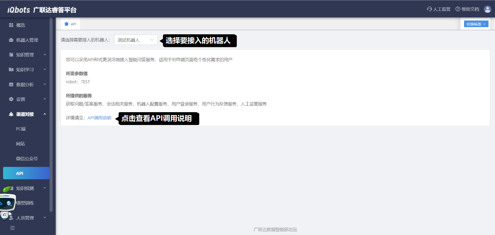This screenshot has width=495, height=235.
Task: Switch to the API page tab
Action: click(71, 24)
